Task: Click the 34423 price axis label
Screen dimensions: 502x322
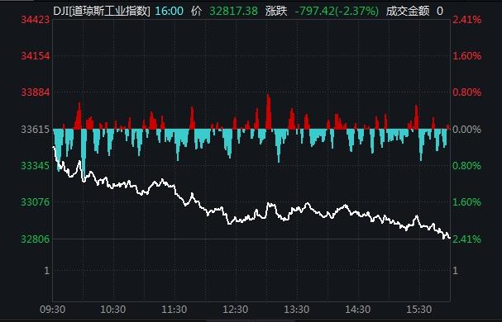Action: tap(36, 20)
